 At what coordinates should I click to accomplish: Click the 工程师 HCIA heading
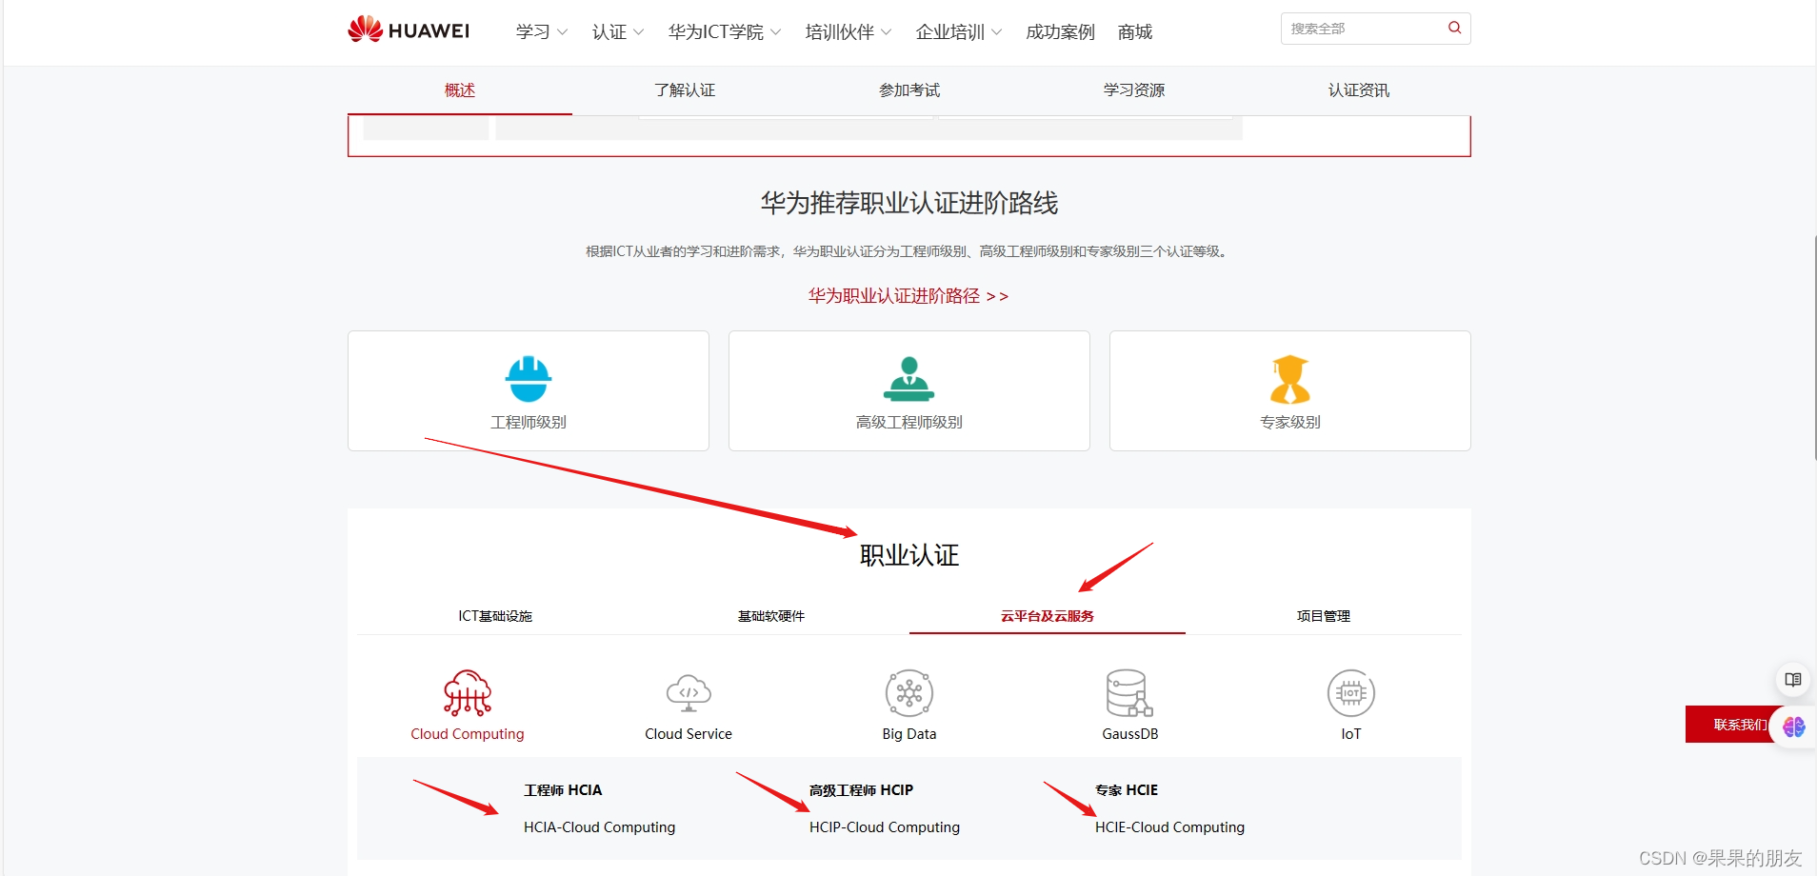563,790
